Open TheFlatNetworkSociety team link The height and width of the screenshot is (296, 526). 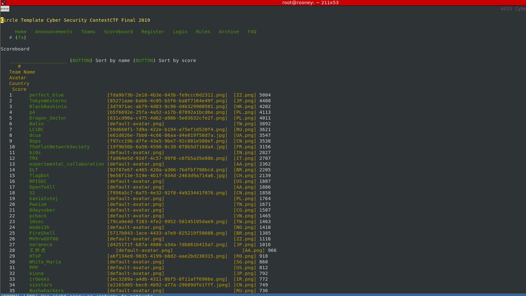pos(59,147)
